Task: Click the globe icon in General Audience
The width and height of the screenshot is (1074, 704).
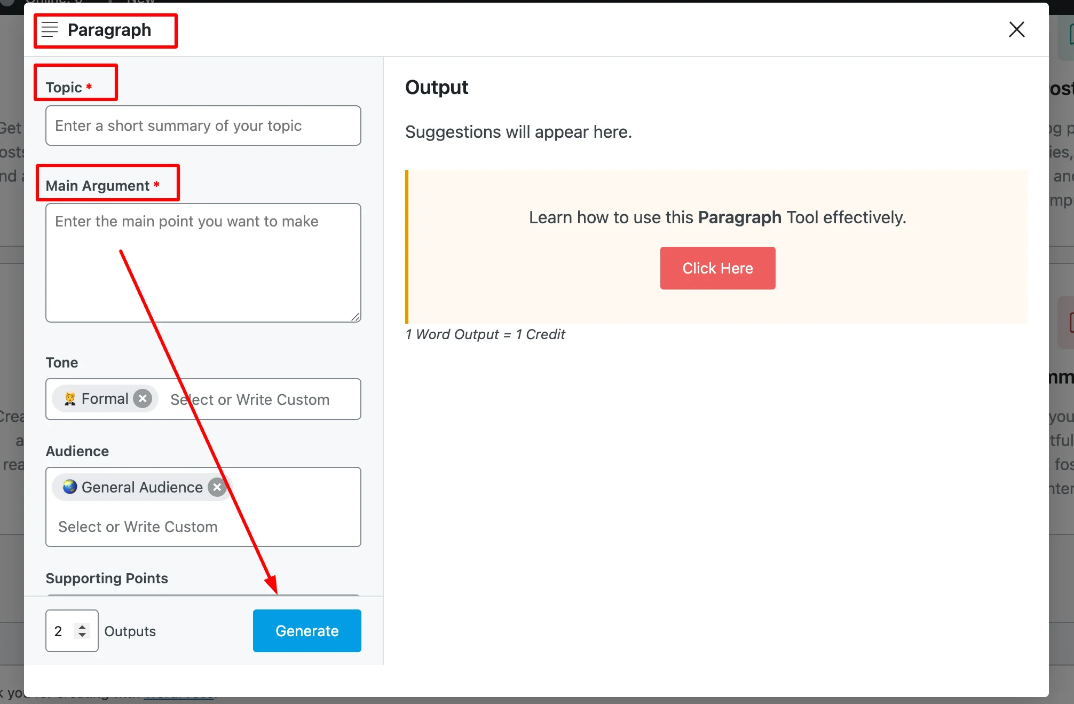Action: [70, 487]
